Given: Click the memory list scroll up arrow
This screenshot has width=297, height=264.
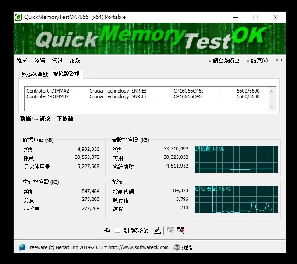Looking at the screenshot, I should coord(272,91).
